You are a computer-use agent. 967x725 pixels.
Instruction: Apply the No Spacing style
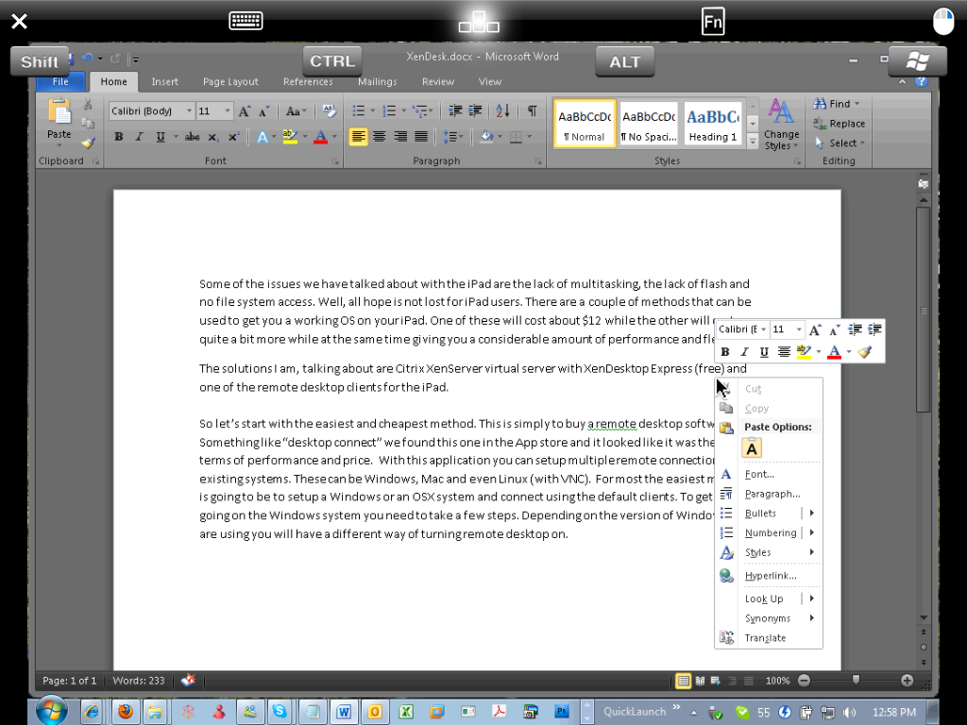click(x=649, y=124)
